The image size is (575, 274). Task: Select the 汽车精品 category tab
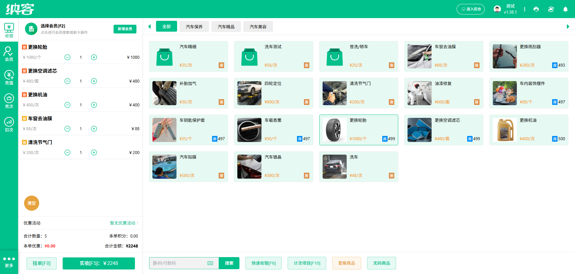point(226,27)
